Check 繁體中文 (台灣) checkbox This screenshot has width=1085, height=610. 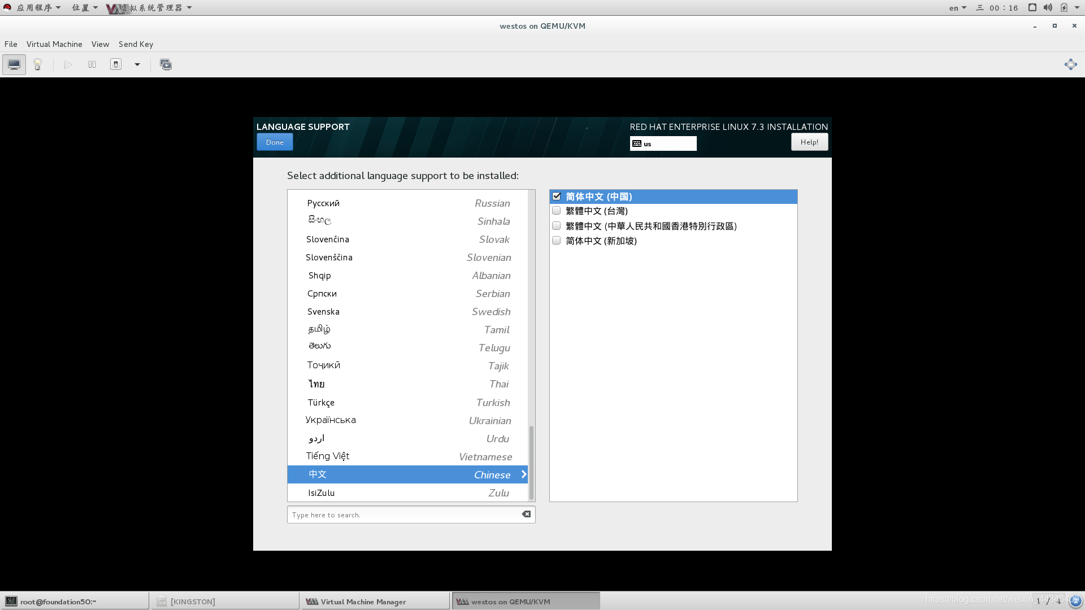(x=557, y=211)
